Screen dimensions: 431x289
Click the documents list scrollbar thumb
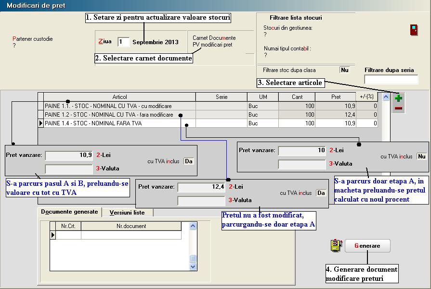click(193, 259)
